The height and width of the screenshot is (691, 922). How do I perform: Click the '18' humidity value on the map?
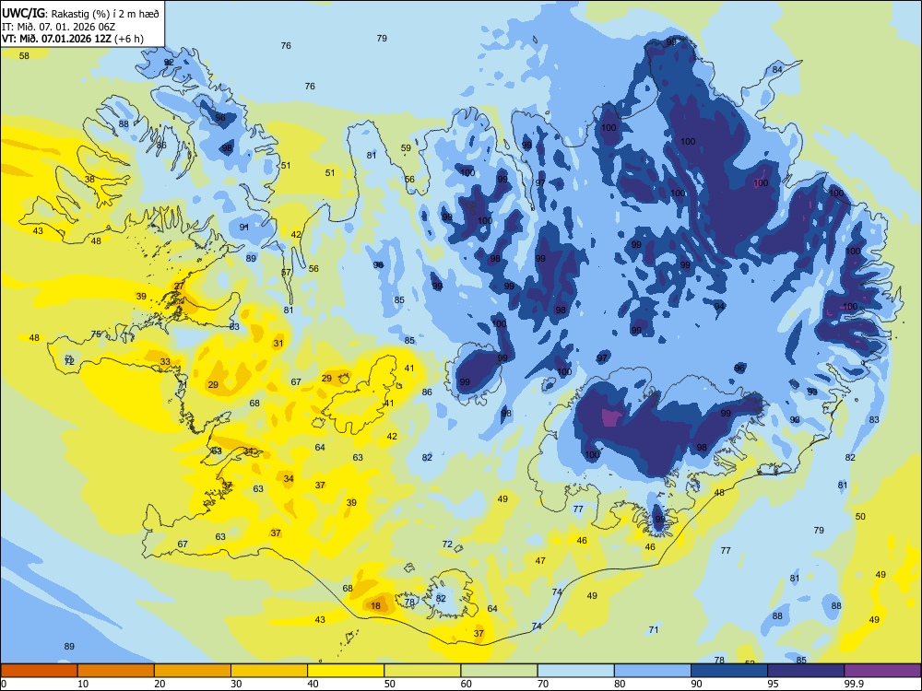(376, 606)
